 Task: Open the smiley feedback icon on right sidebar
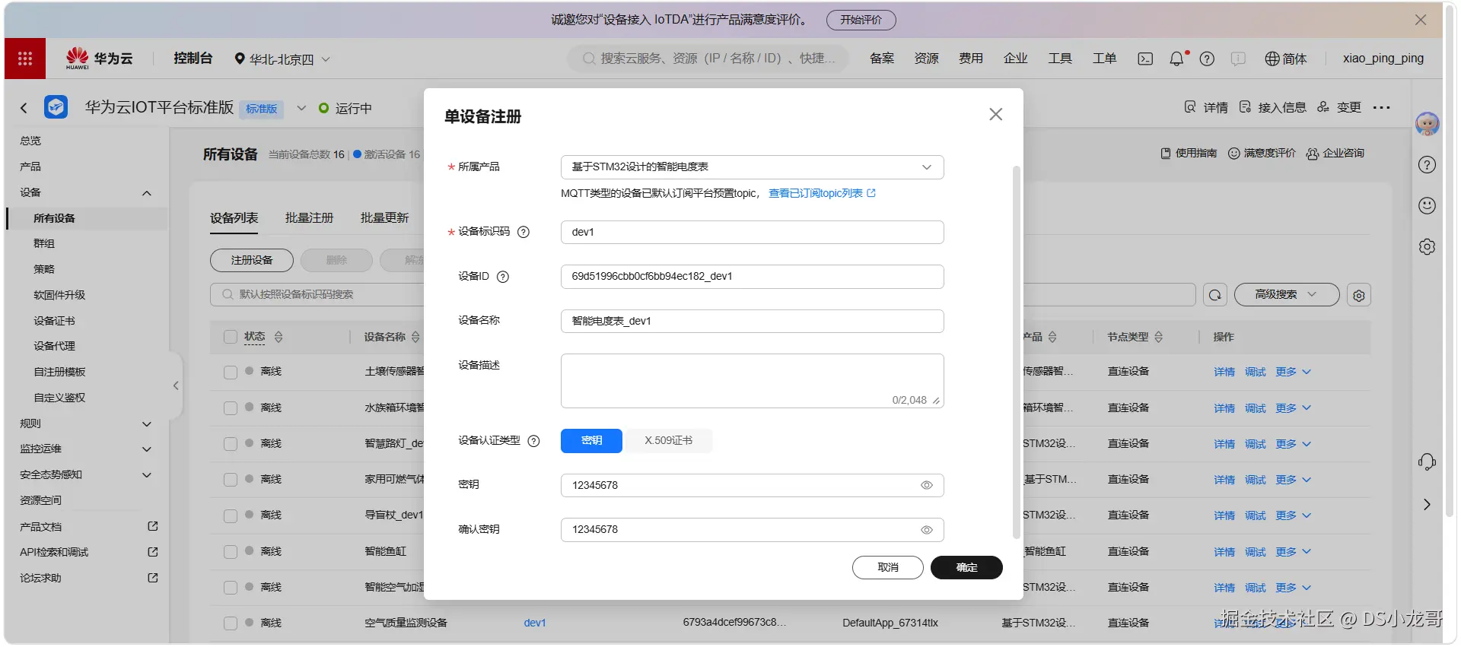pyautogui.click(x=1427, y=205)
